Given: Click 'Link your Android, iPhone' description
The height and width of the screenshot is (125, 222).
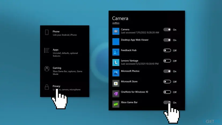Looking at the screenshot, I should point(65,35).
